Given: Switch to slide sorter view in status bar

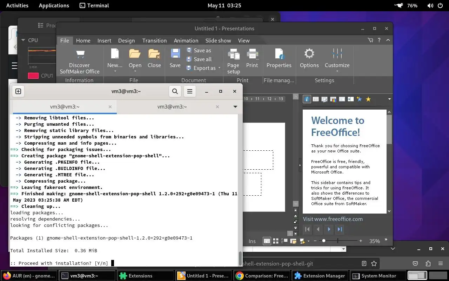Looking at the screenshot, I should 276,241.
